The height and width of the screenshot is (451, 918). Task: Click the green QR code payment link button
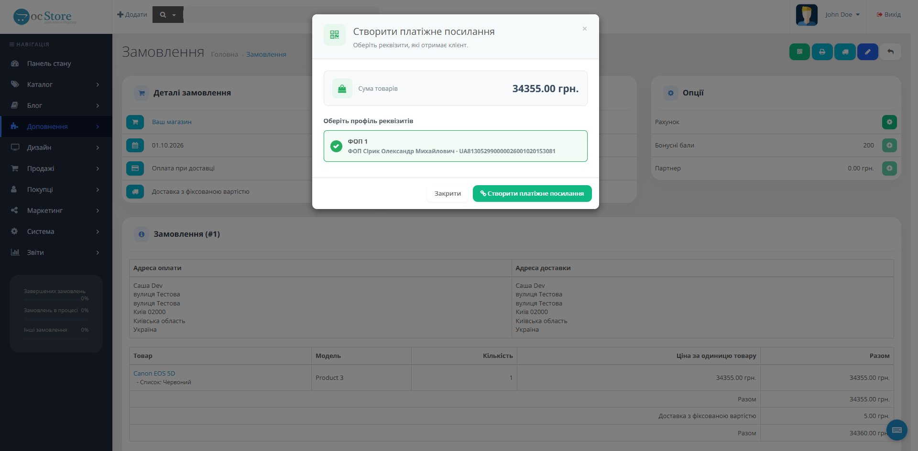click(799, 52)
